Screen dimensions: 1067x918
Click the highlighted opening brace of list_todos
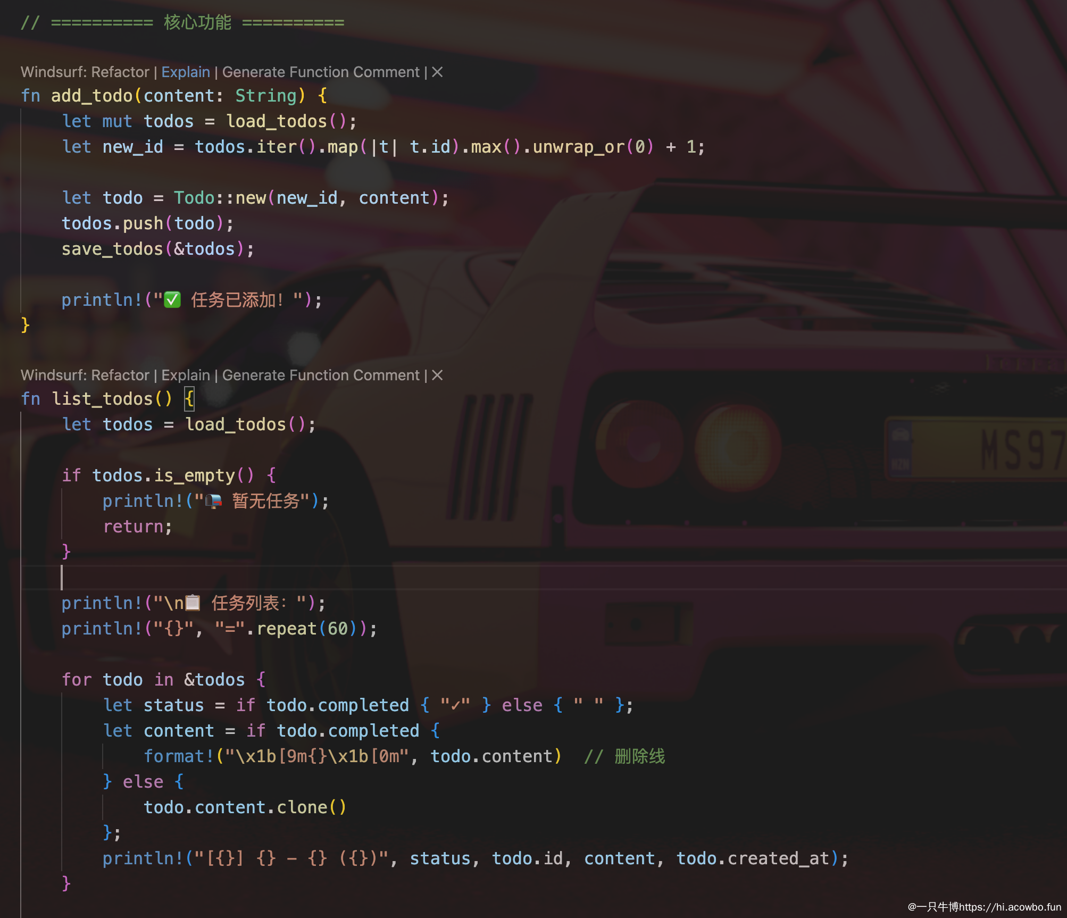(x=189, y=399)
